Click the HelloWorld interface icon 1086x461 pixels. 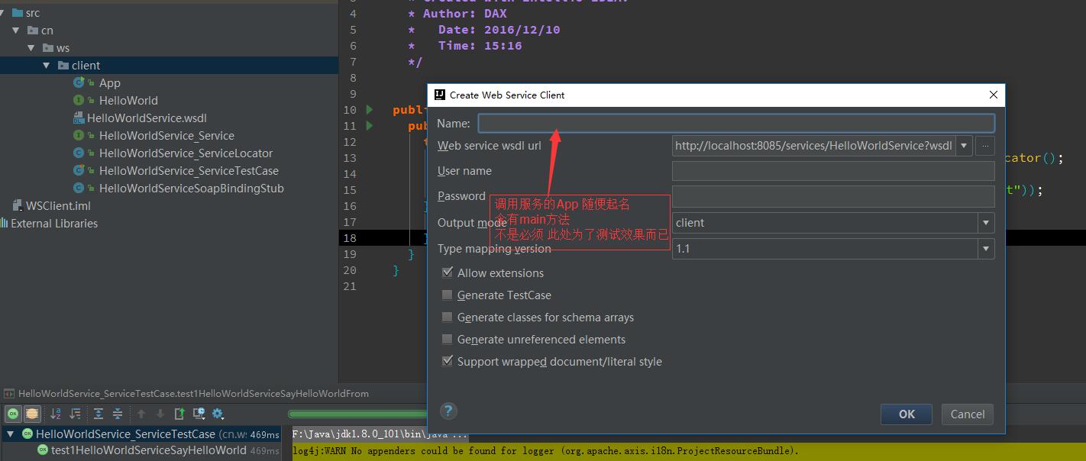pyautogui.click(x=79, y=100)
